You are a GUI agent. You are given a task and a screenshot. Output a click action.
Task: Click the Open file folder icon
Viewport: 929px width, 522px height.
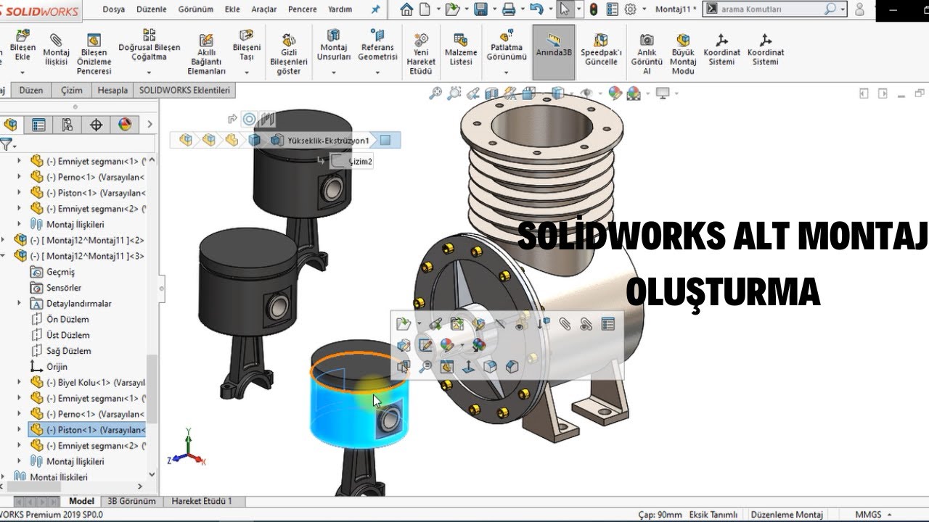pos(452,9)
